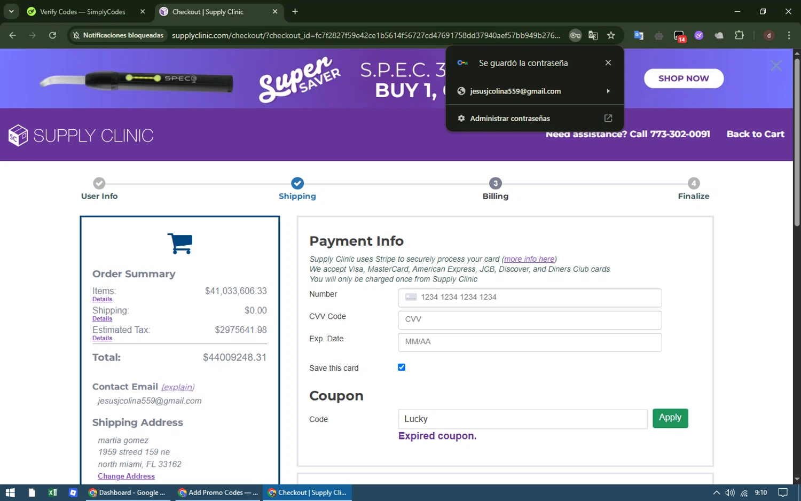The height and width of the screenshot is (501, 801).
Task: Click the white file taskbar icon
Action: click(32, 492)
